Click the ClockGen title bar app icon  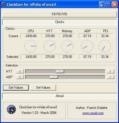point(4,4)
